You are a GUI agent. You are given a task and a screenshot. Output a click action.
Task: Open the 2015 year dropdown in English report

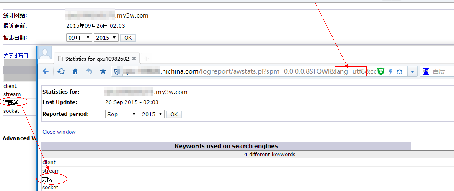152,114
